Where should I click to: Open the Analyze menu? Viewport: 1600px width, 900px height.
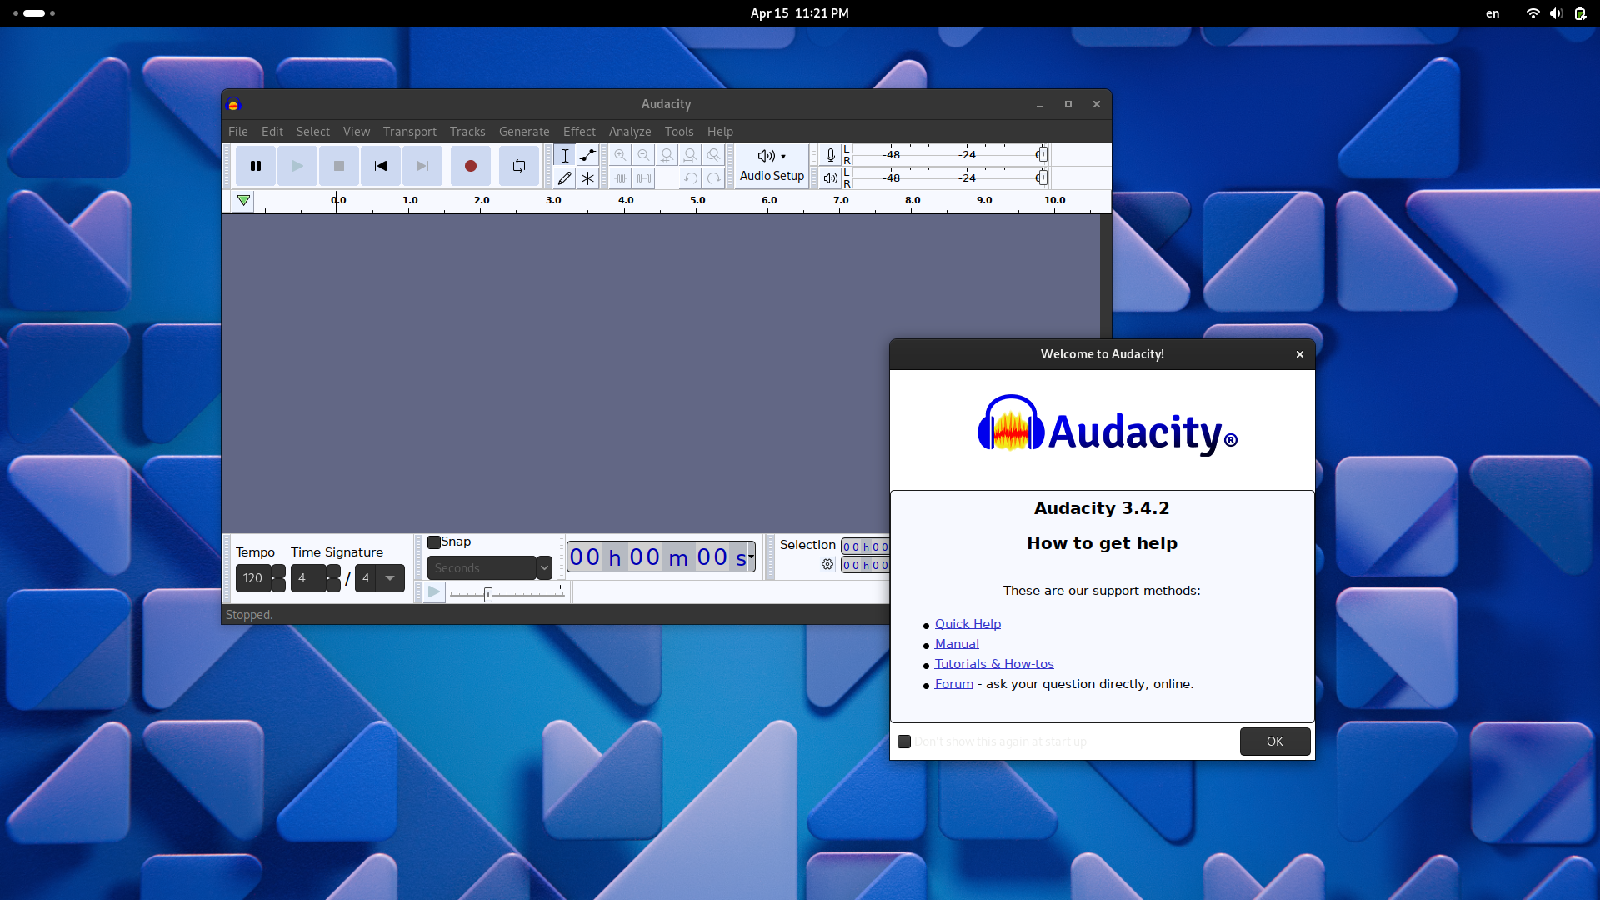click(x=630, y=132)
